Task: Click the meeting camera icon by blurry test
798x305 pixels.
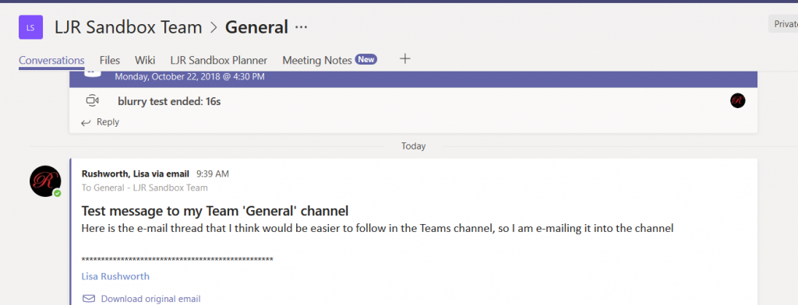Action: pyautogui.click(x=92, y=100)
